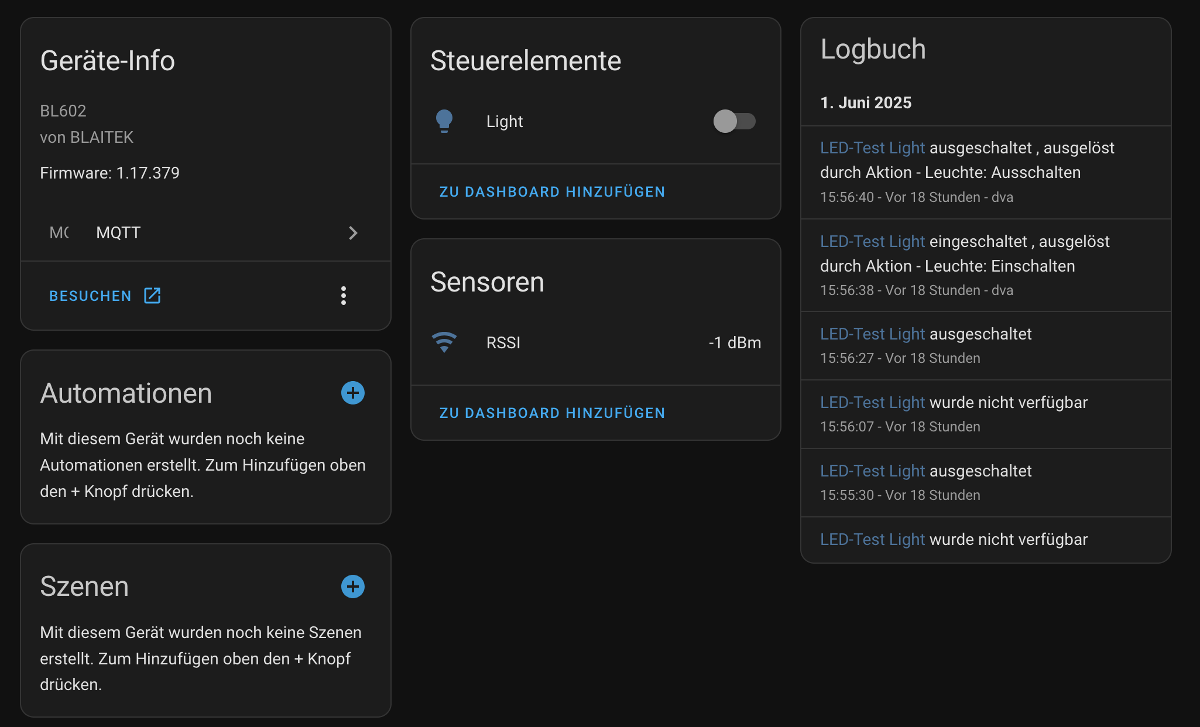Click the -1 dBm sensor value
The width and height of the screenshot is (1200, 727).
point(735,342)
